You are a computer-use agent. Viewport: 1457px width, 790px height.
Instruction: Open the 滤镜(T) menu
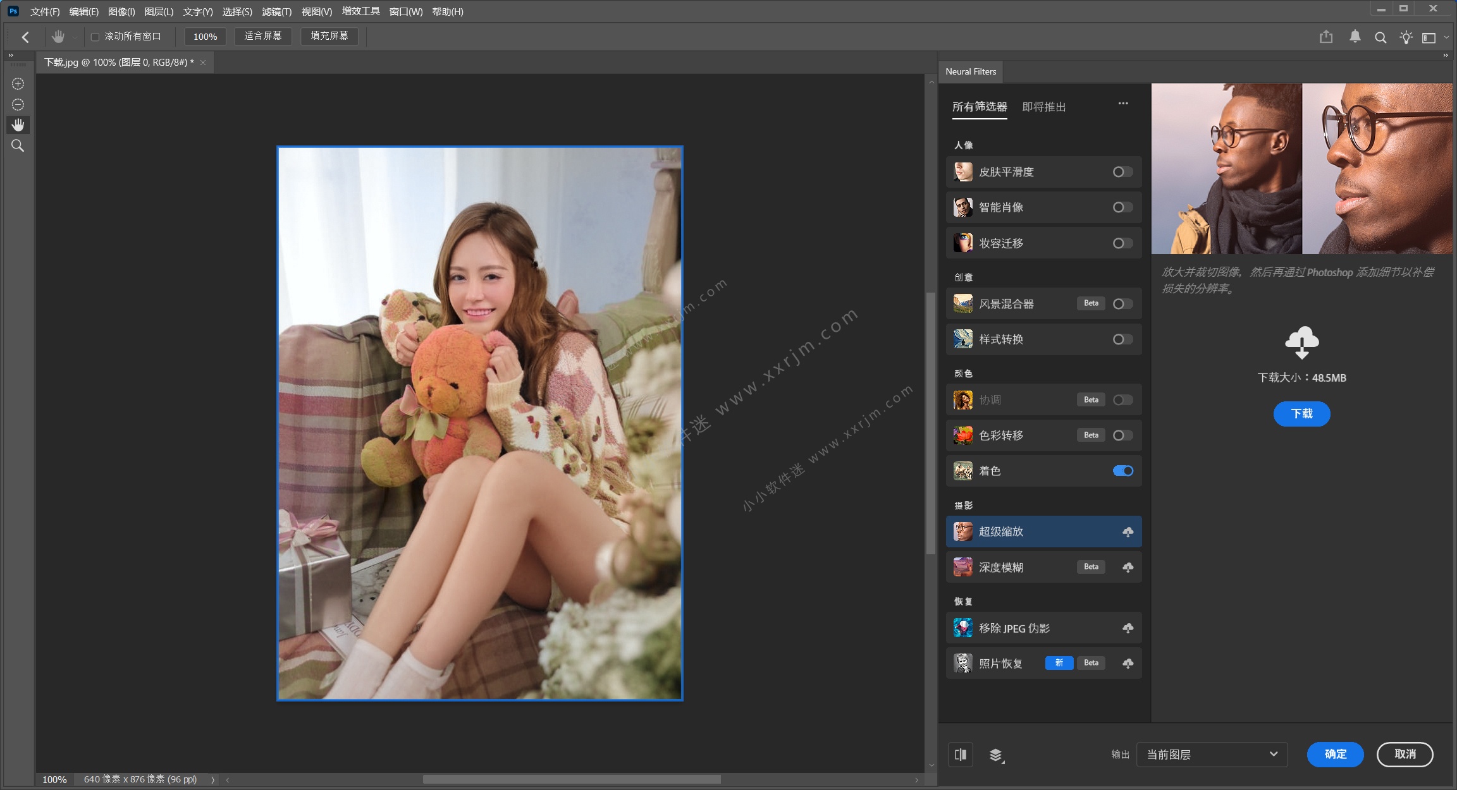pos(276,11)
